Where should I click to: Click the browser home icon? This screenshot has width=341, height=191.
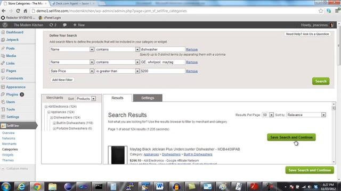25,11
